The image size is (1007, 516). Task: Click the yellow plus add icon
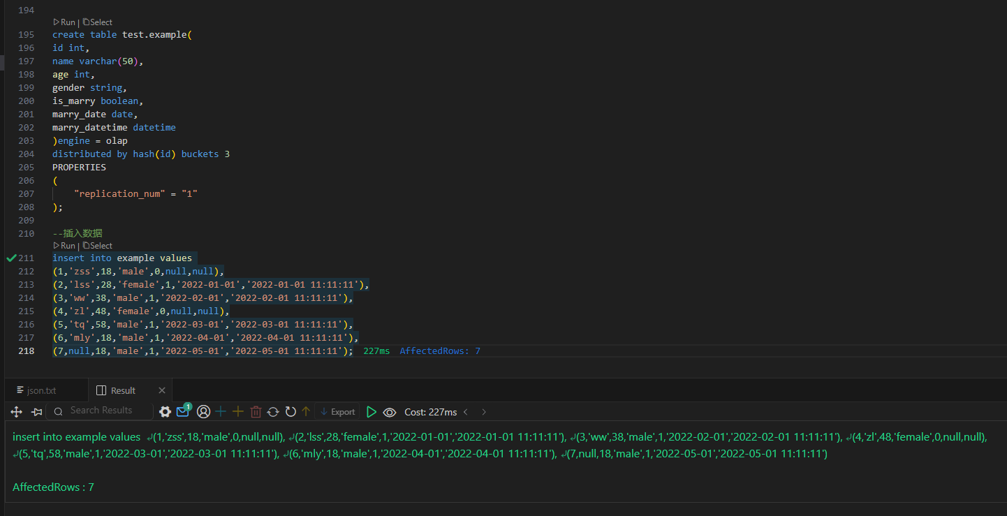coord(237,412)
